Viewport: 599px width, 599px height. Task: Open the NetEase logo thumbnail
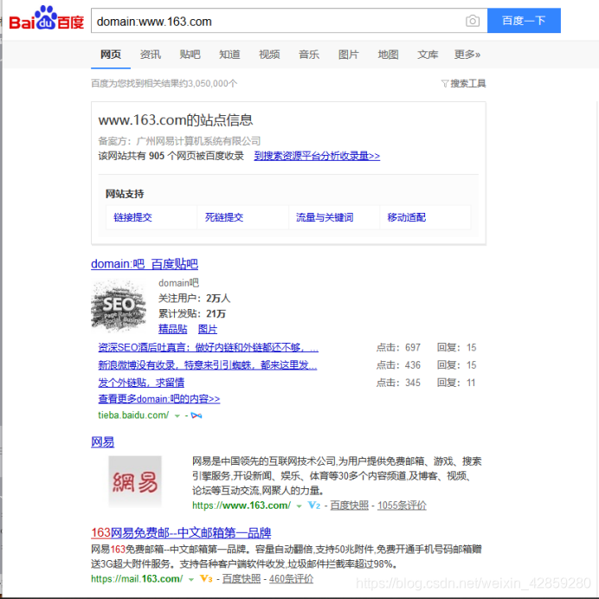[135, 481]
